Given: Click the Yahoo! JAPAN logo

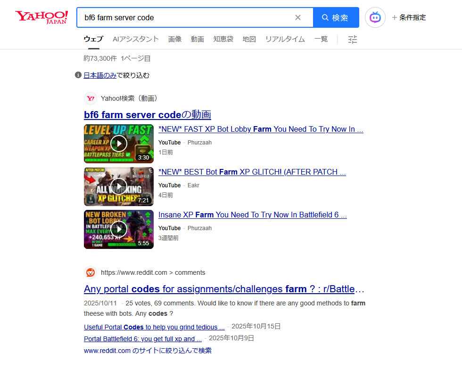Looking at the screenshot, I should (41, 17).
